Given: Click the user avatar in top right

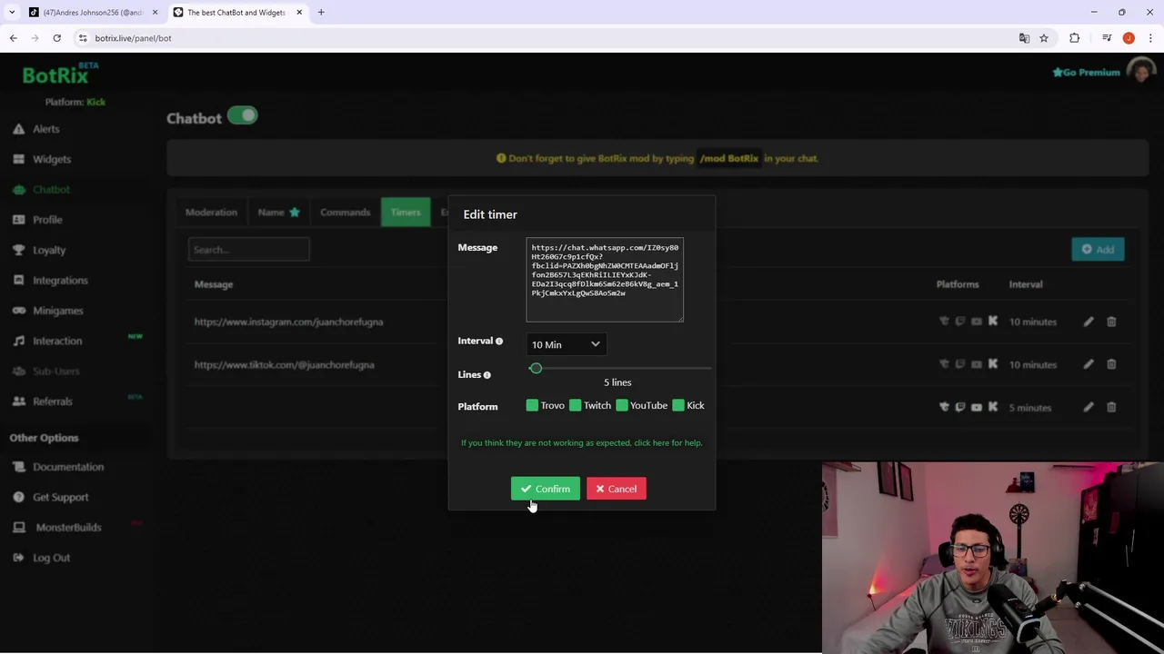Looking at the screenshot, I should coord(1140,72).
